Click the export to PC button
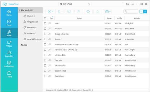 tap(69, 12)
